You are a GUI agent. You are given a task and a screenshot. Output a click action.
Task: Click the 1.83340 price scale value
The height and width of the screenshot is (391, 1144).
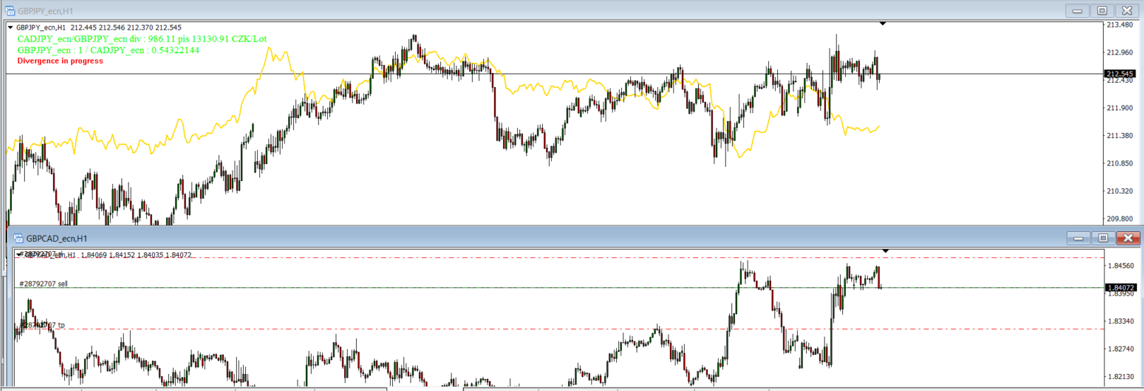pos(1121,321)
